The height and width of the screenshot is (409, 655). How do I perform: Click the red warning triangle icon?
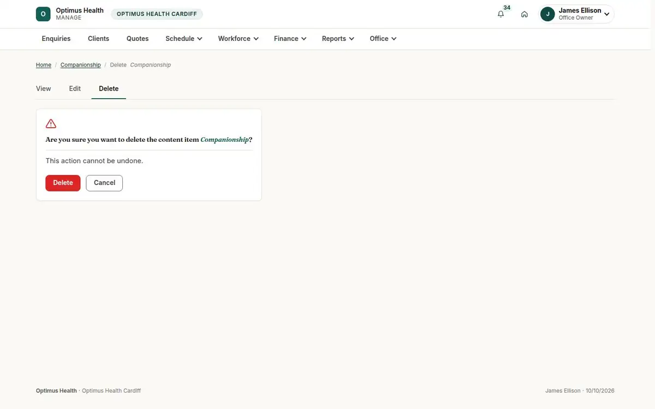51,124
